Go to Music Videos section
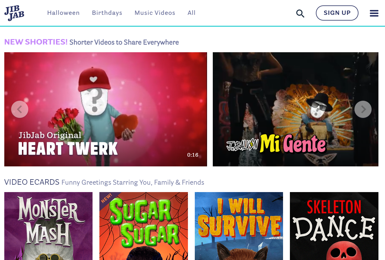Viewport: 385px width, 260px height. 155,13
